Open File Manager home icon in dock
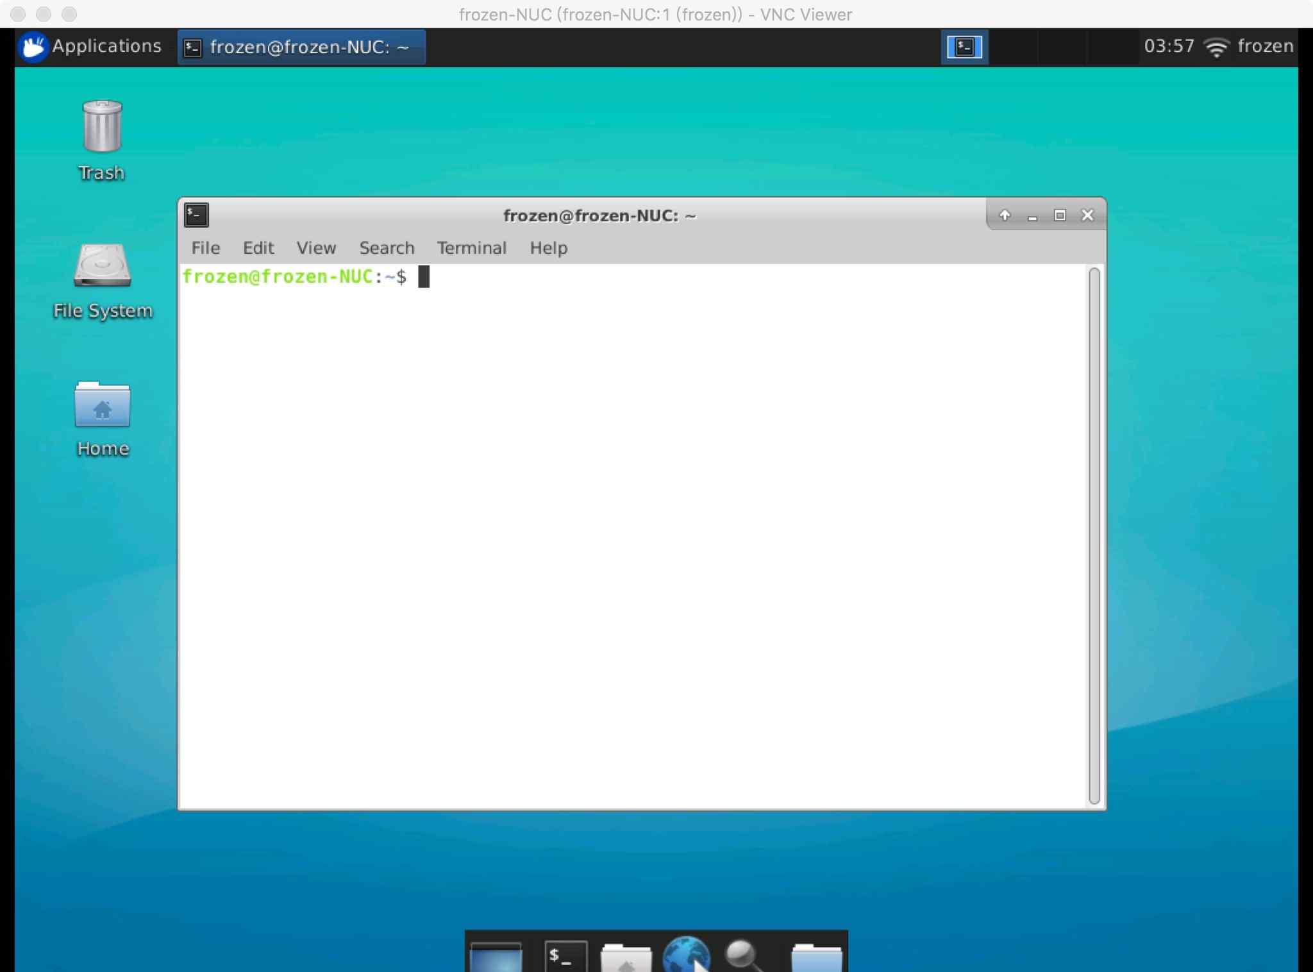The image size is (1313, 972). click(x=626, y=957)
